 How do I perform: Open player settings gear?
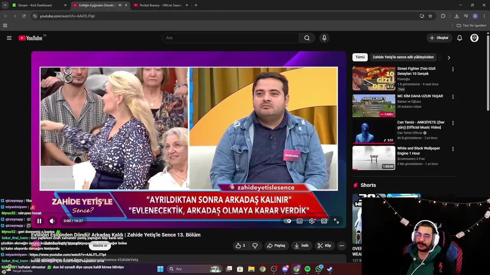(x=312, y=221)
